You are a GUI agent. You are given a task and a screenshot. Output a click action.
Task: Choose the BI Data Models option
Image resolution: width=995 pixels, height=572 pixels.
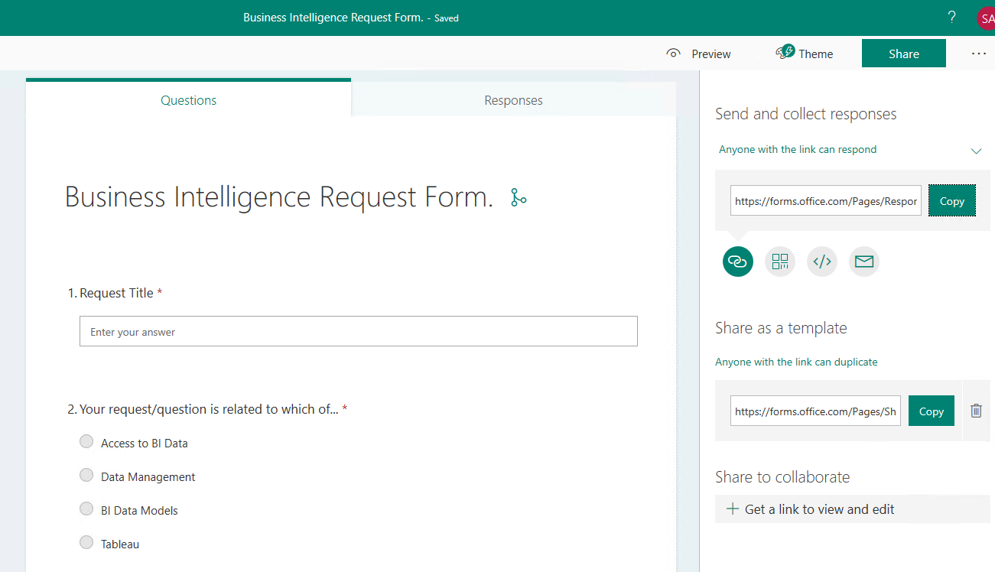pos(86,509)
